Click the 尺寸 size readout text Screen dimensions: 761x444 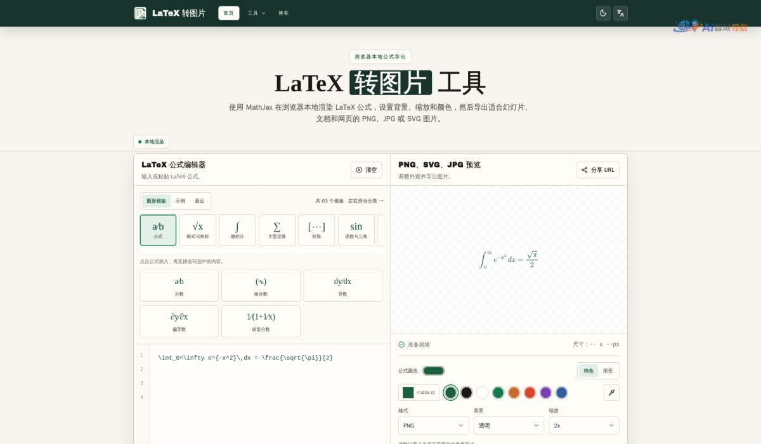(x=596, y=344)
